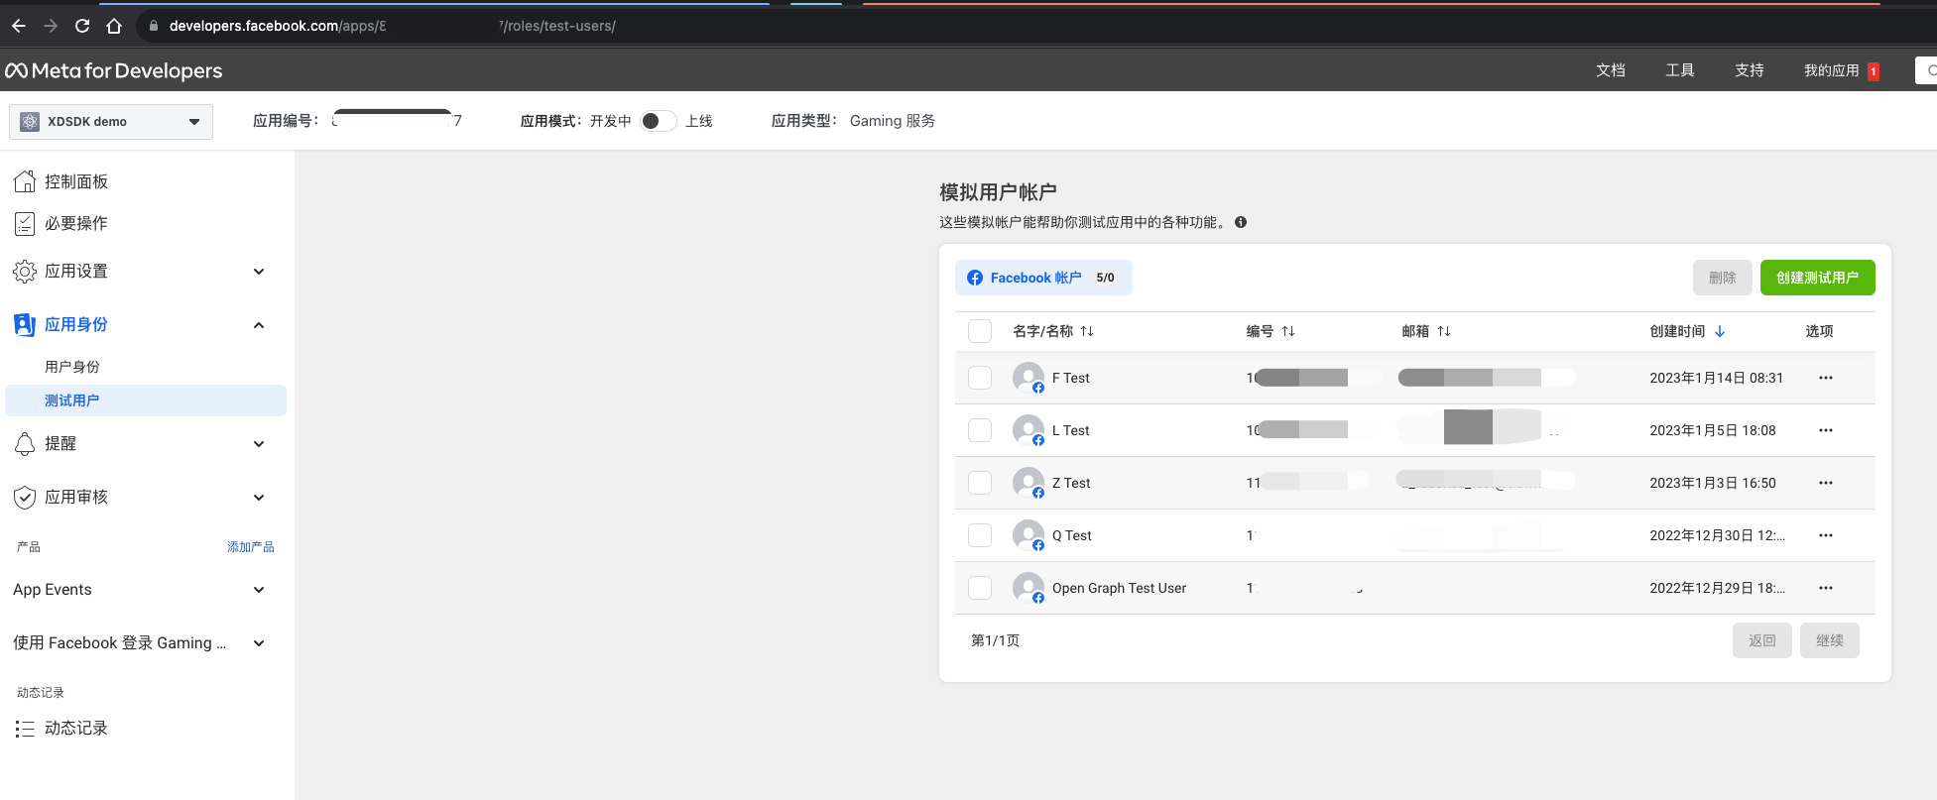The width and height of the screenshot is (1937, 800).
Task: Click the 应用身份 badge icon
Action: [x=25, y=324]
